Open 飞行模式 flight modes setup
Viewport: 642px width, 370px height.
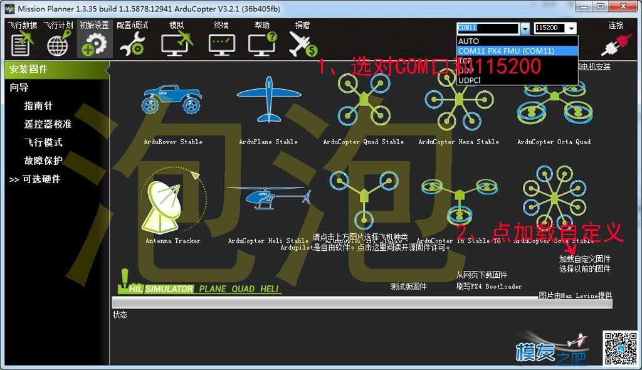click(43, 142)
